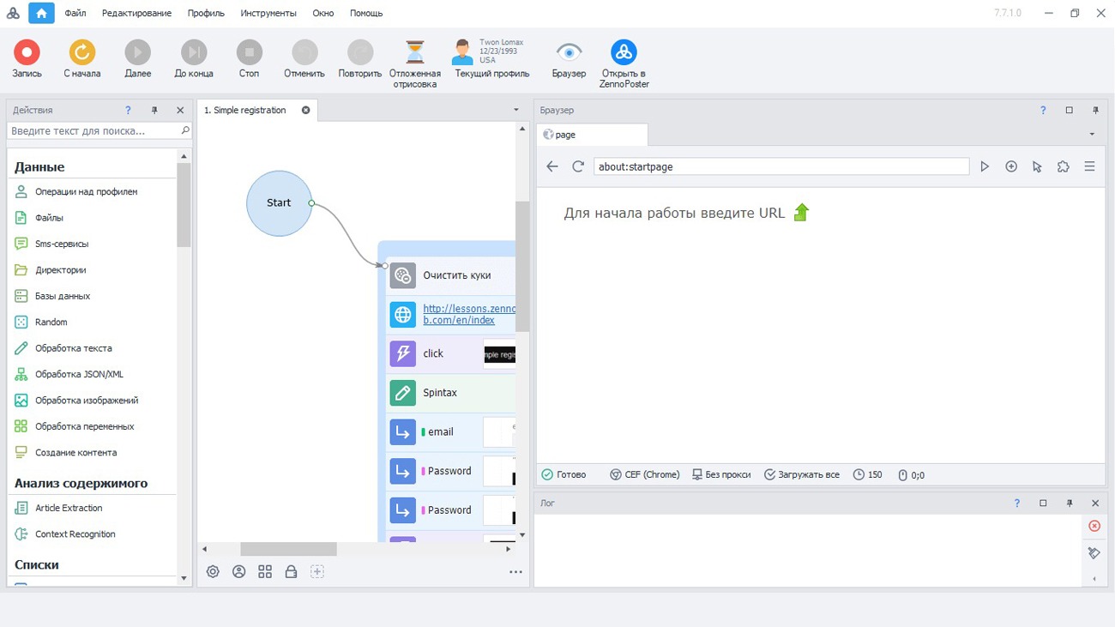Click the about:startpage address field
The width and height of the screenshot is (1115, 627).
(780, 166)
